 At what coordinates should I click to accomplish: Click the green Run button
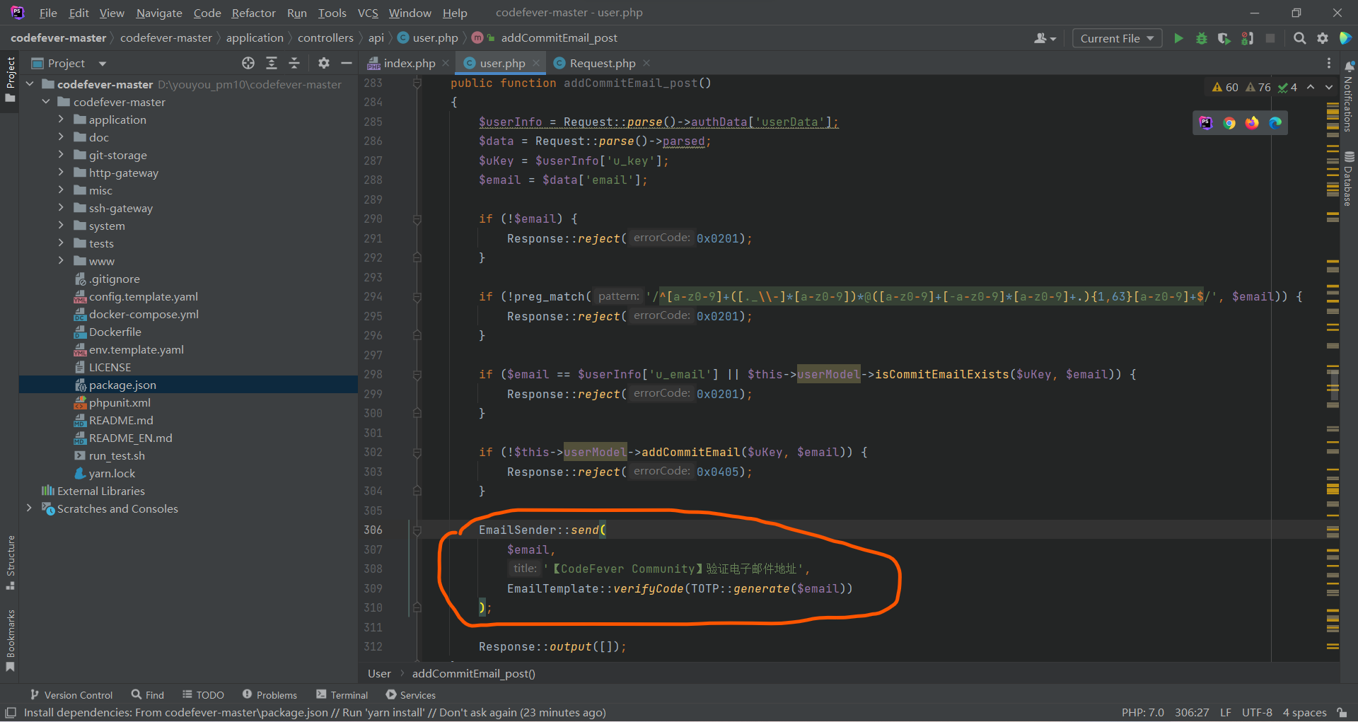tap(1178, 38)
